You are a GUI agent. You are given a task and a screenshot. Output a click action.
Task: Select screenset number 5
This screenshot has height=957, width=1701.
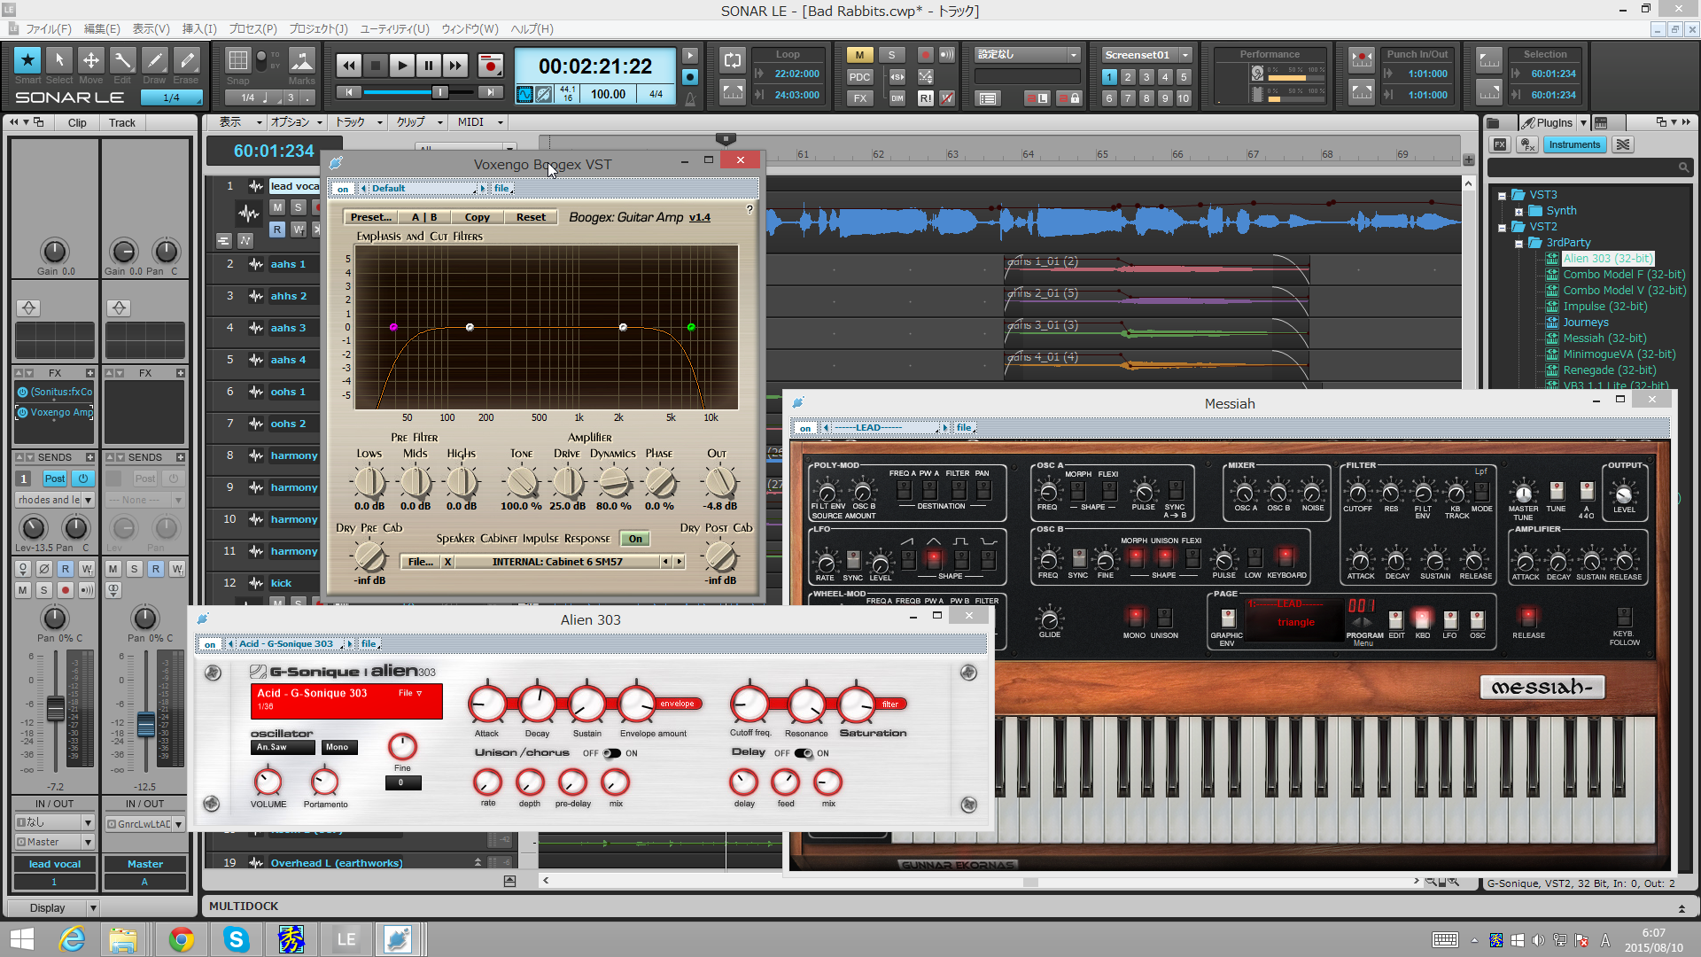(x=1184, y=77)
